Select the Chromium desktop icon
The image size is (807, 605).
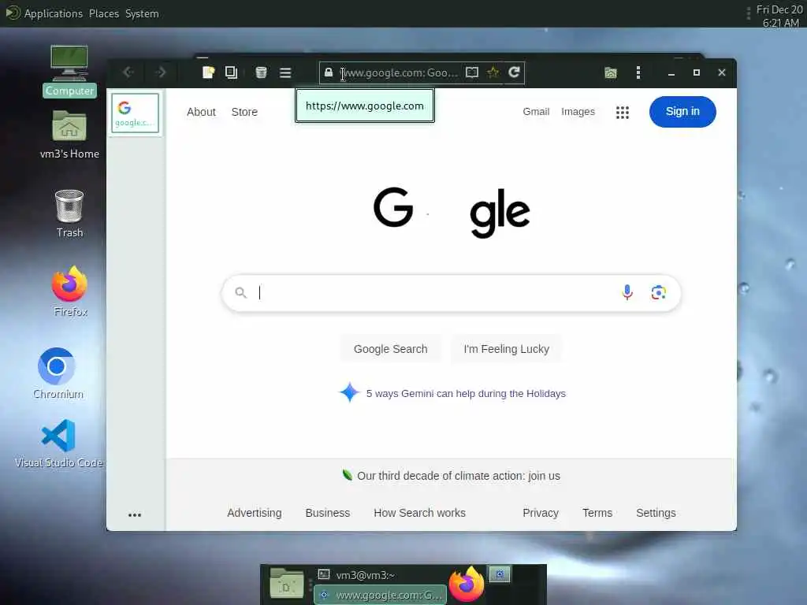pyautogui.click(x=58, y=373)
